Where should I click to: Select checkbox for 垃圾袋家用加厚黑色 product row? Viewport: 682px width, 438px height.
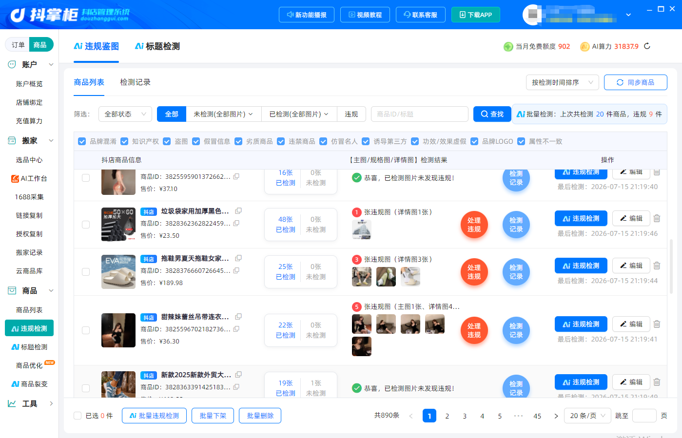click(x=86, y=225)
